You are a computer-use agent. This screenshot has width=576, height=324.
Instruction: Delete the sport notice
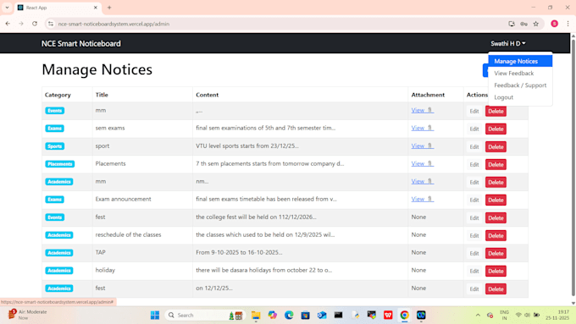496,146
